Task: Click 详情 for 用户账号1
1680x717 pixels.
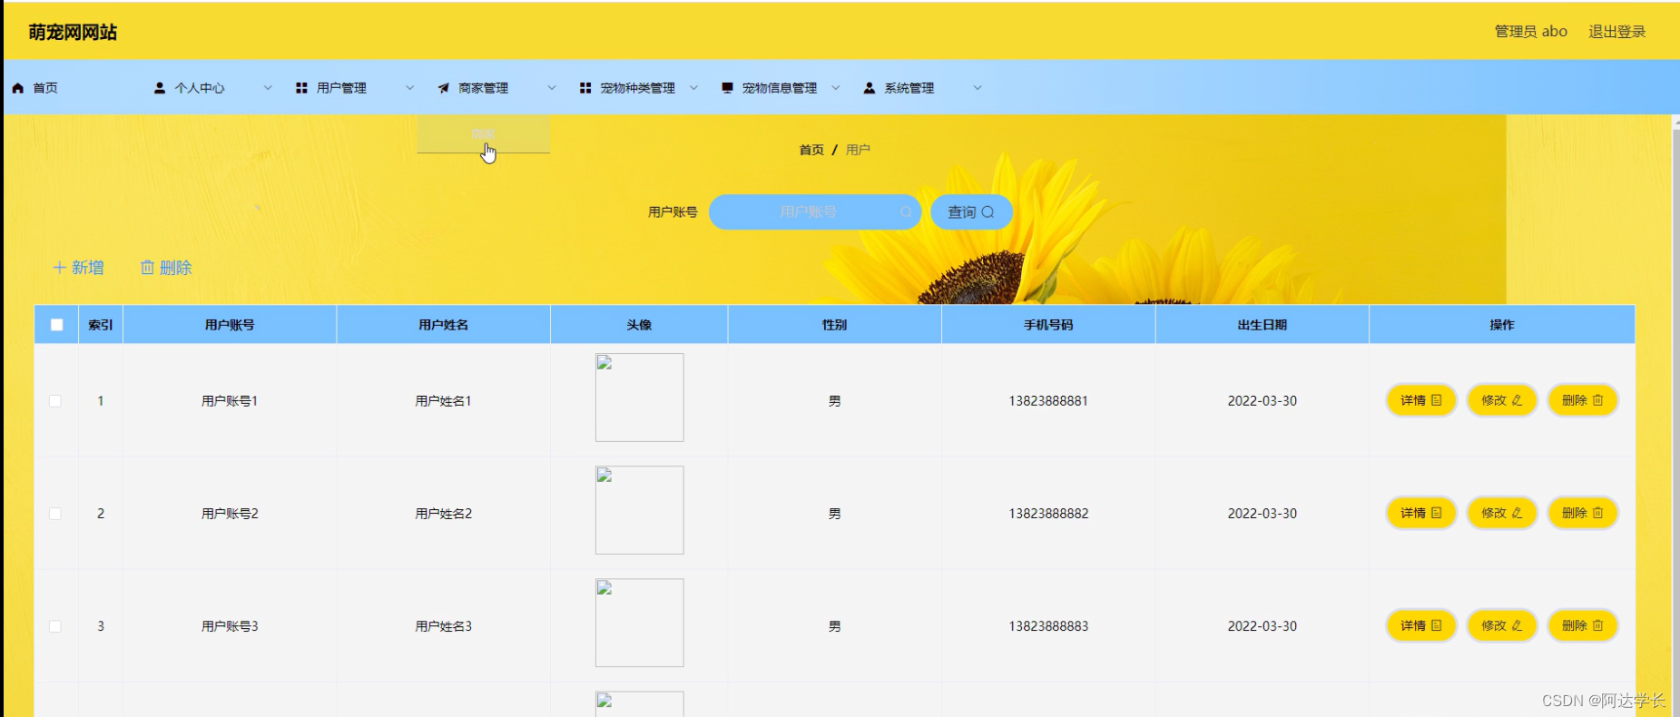Action: [x=1421, y=400]
